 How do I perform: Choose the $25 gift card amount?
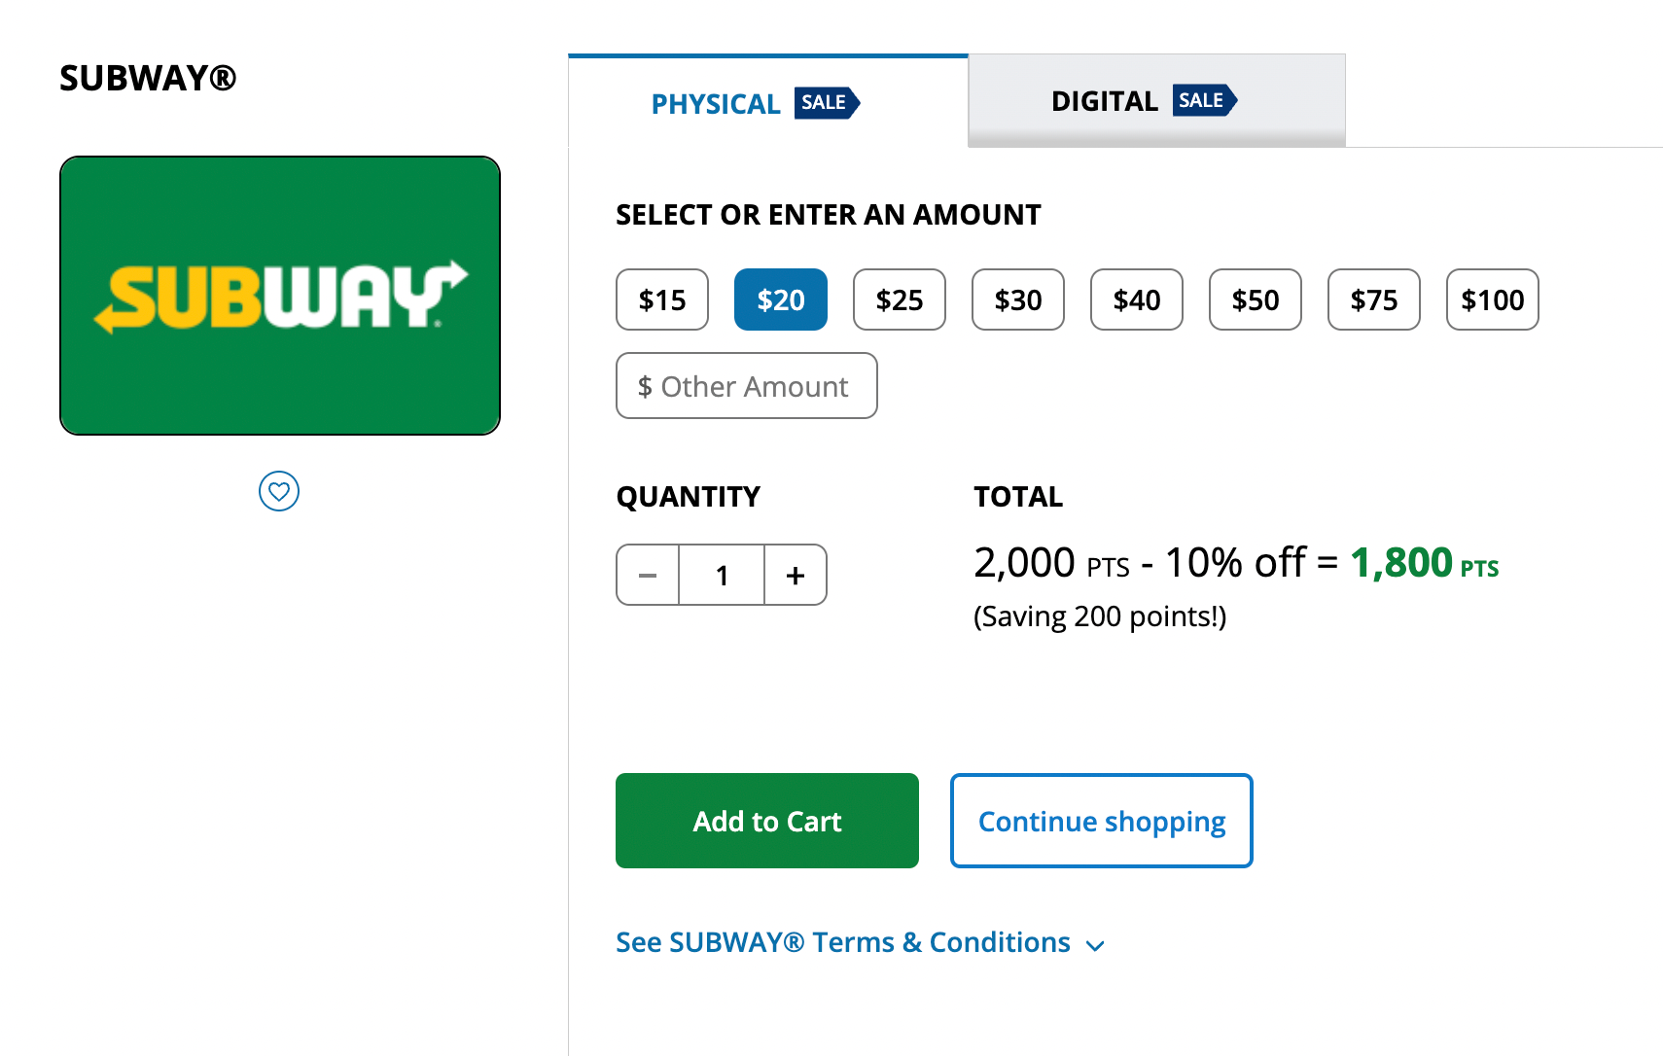pos(900,299)
